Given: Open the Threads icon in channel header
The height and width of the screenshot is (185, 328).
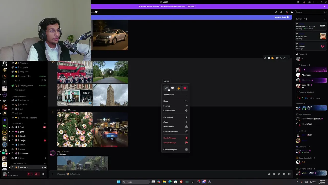Looking at the screenshot, I should pyautogui.click(x=276, y=12).
